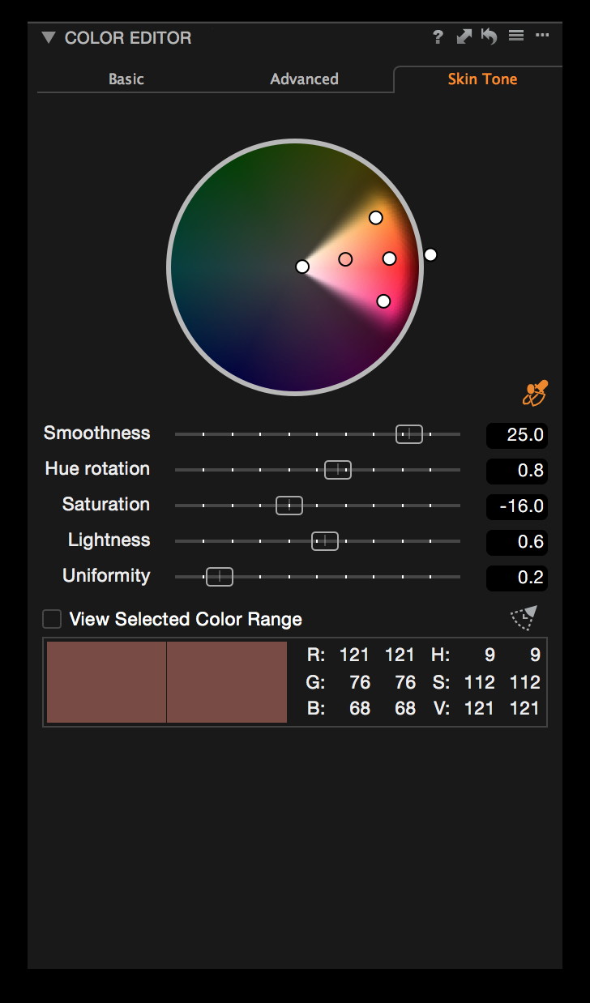
Task: Open the presets list menu icon
Action: point(515,36)
